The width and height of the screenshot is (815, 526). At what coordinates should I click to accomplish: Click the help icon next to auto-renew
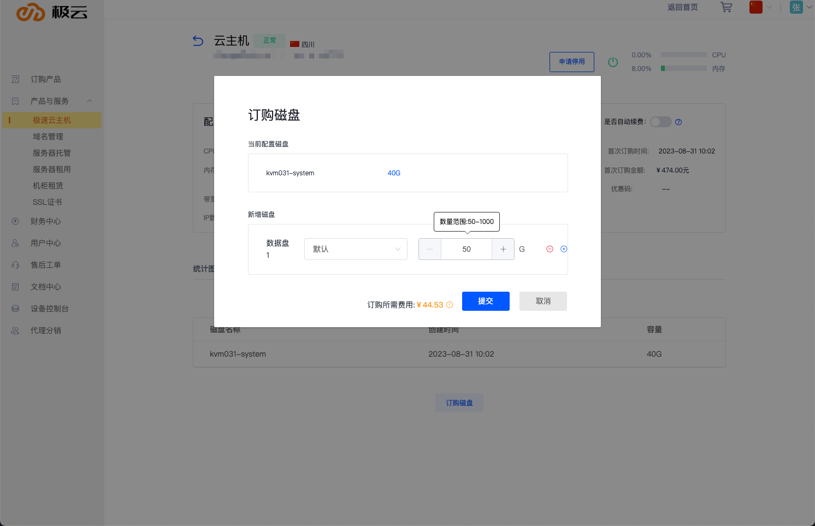click(678, 122)
